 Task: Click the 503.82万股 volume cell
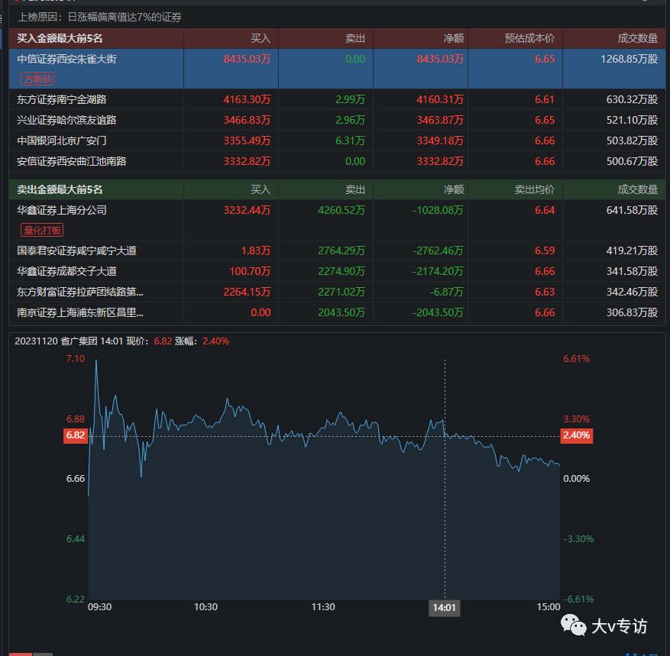coord(632,141)
